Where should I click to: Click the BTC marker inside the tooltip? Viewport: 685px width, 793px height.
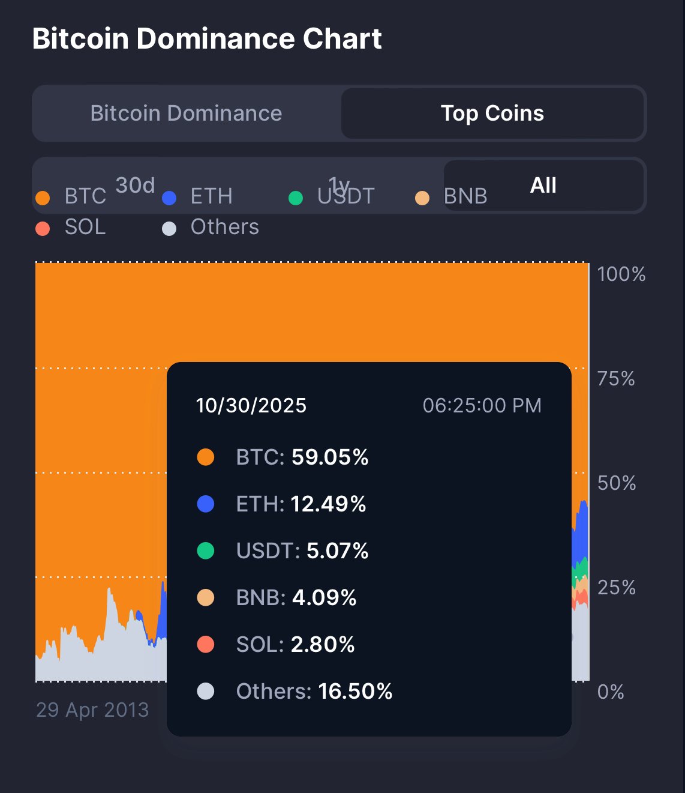[x=206, y=457]
